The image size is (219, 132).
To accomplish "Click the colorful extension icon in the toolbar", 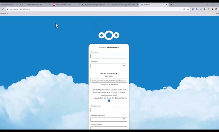I will click(201, 9).
